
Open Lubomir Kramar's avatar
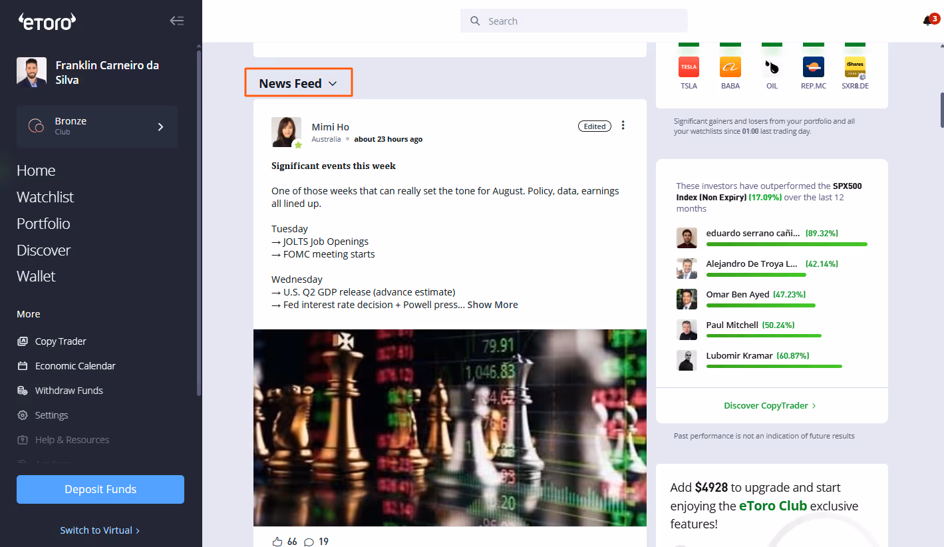click(687, 360)
